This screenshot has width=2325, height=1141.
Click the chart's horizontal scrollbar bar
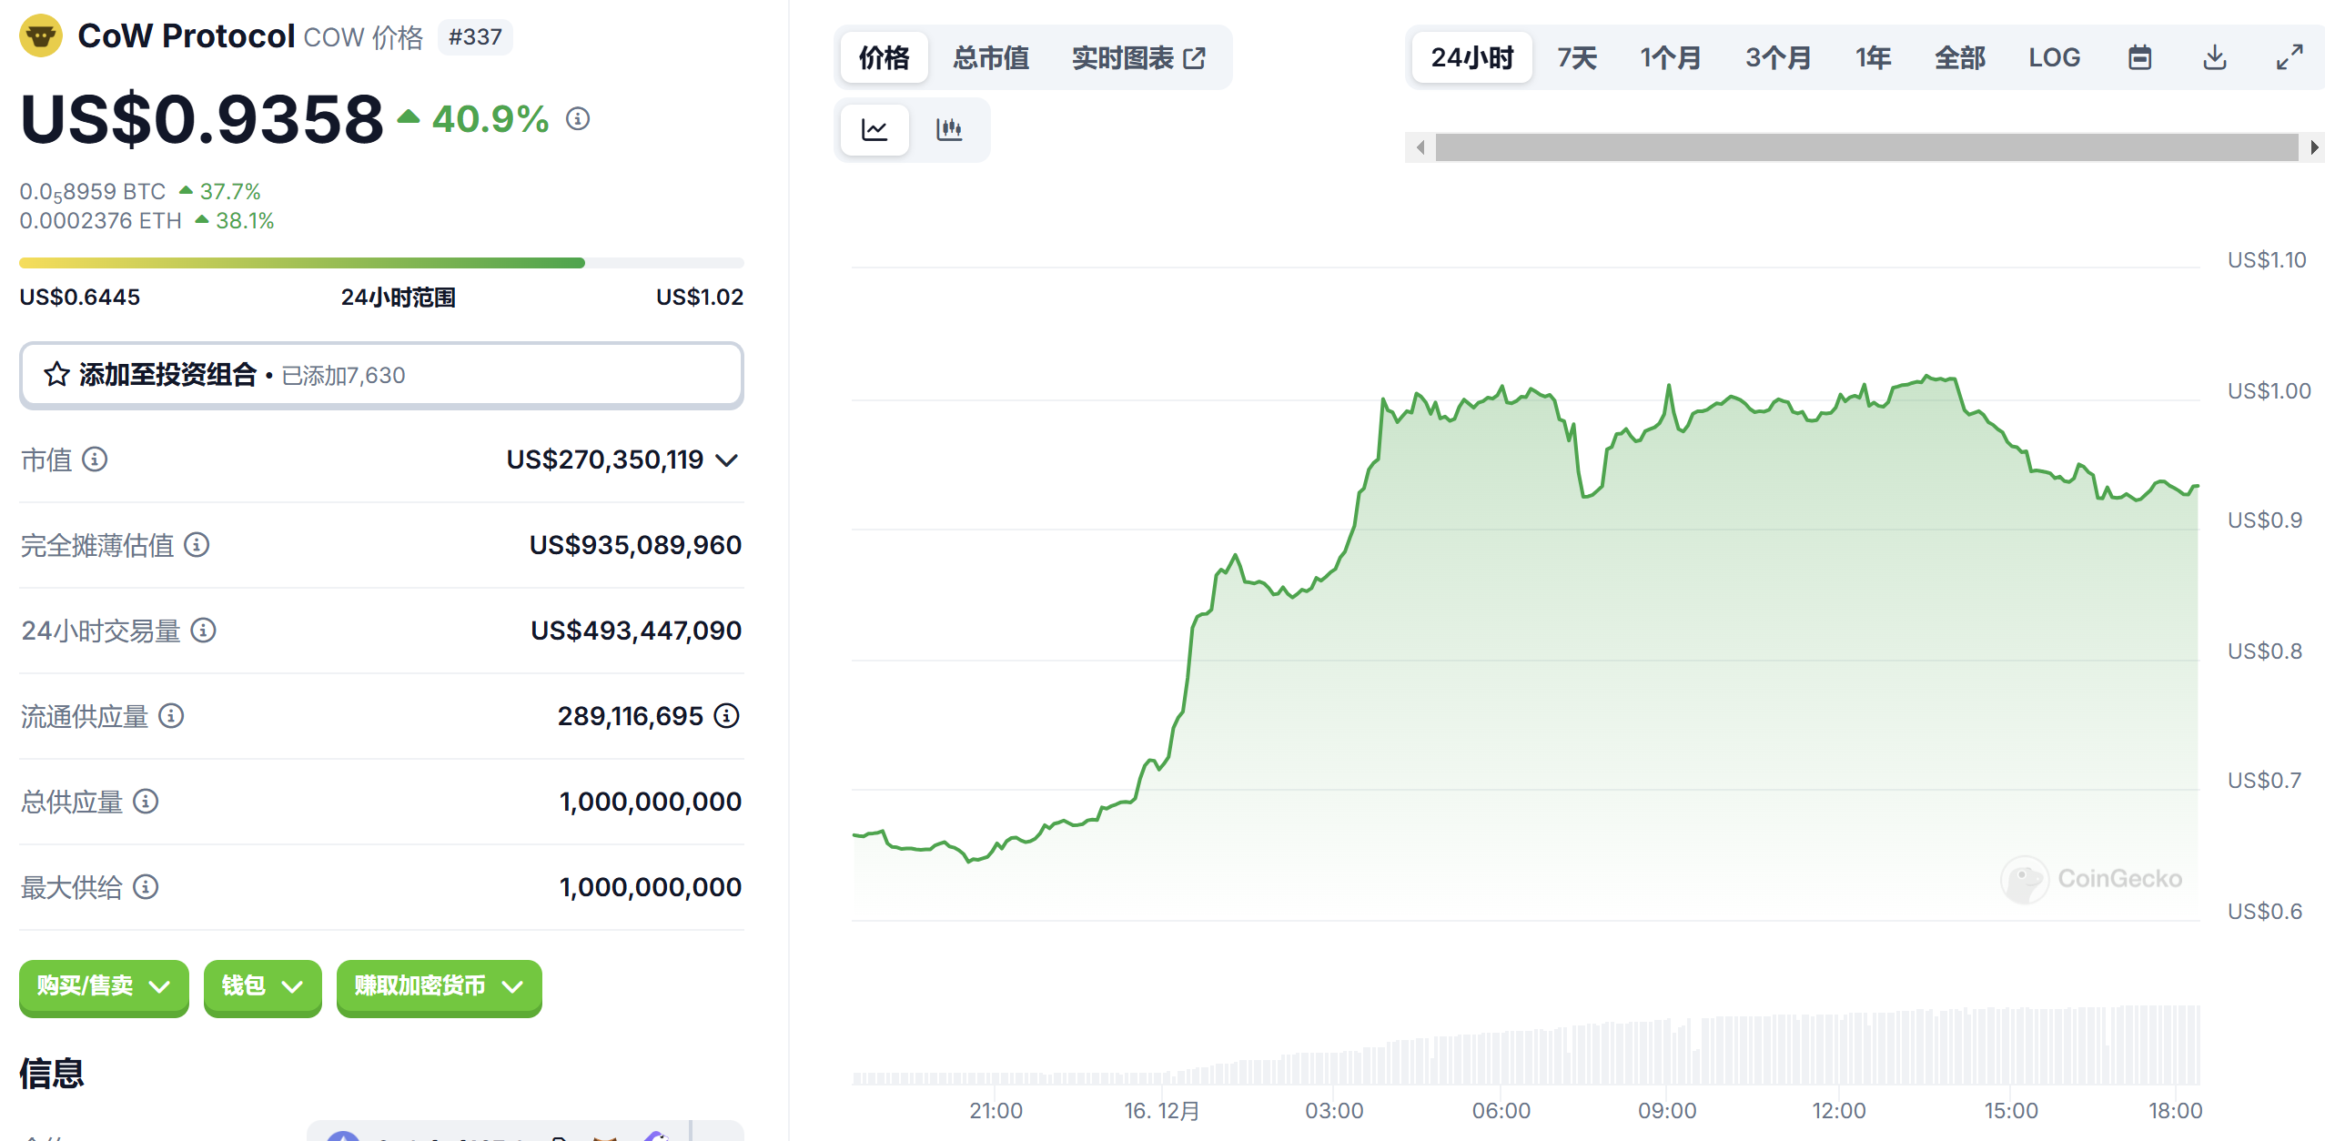click(1865, 147)
